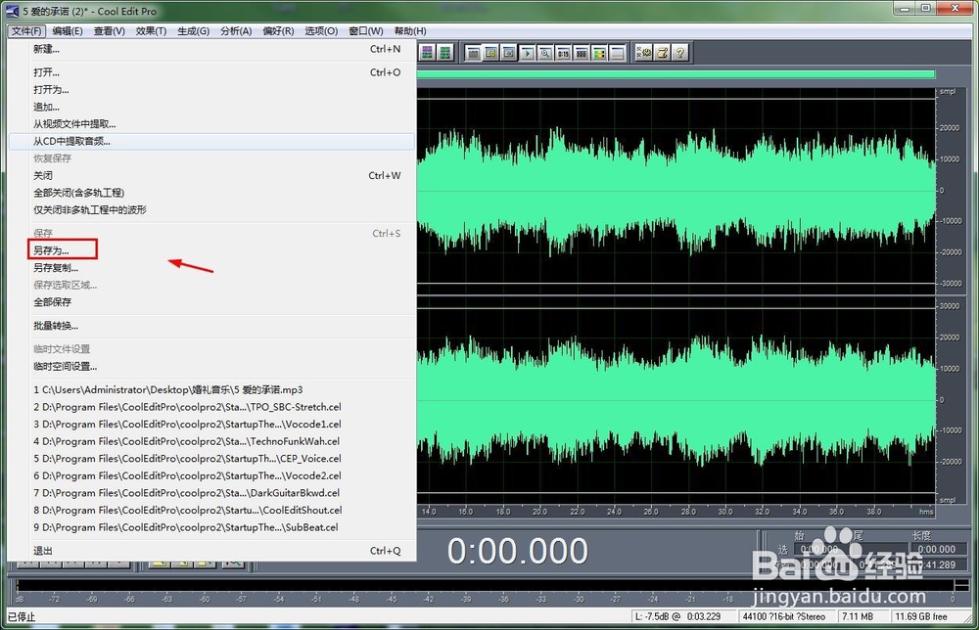
Task: Open recent file TechnoFunkWah.cel
Action: (212, 441)
